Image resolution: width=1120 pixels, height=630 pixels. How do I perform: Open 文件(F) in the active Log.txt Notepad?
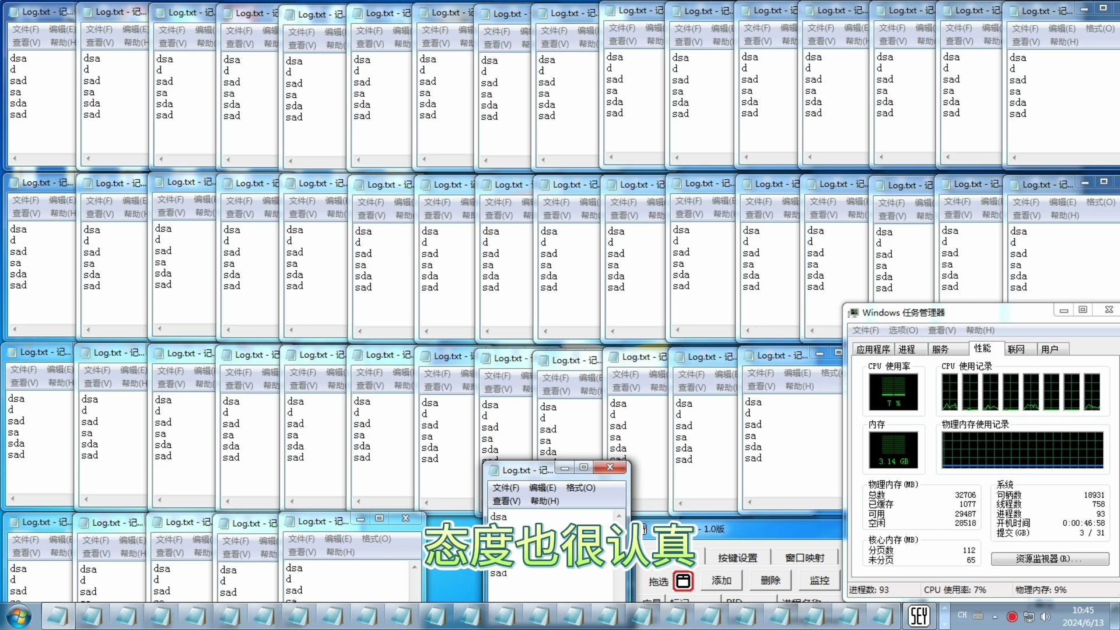[x=506, y=488]
